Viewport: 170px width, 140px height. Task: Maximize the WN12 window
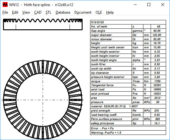pyautogui.click(x=149, y=5)
